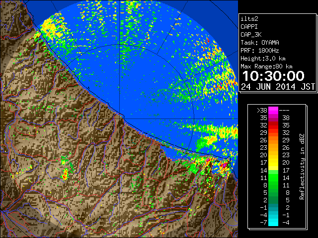The image size is (318, 238).
Task: Click the orange 26-29 legend swatch
Action: coord(273,140)
